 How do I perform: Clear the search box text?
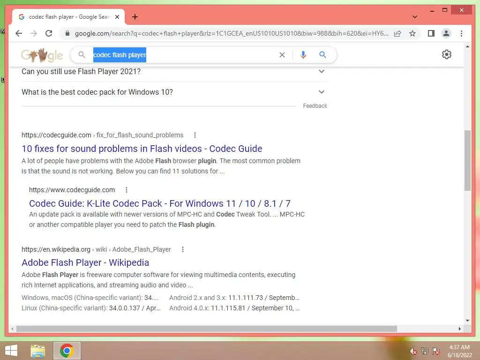(x=282, y=55)
